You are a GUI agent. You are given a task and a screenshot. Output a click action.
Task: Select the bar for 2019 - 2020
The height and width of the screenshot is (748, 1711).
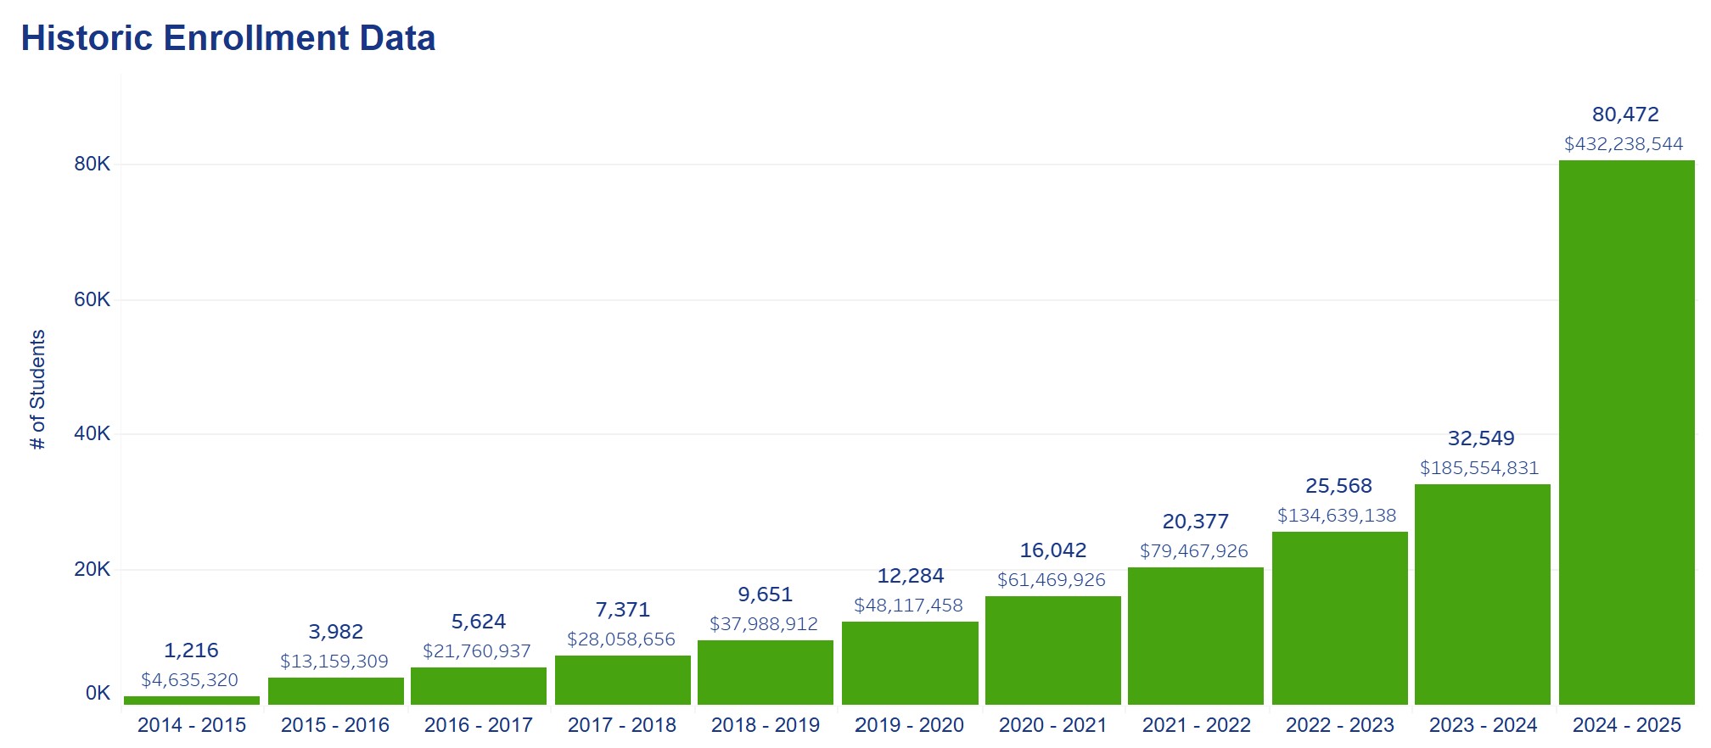[x=909, y=662]
